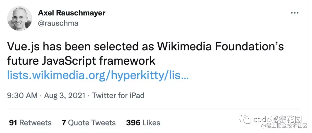This screenshot has width=312, height=133.
Task: Click the @rauschma handle
Action: pyautogui.click(x=58, y=23)
